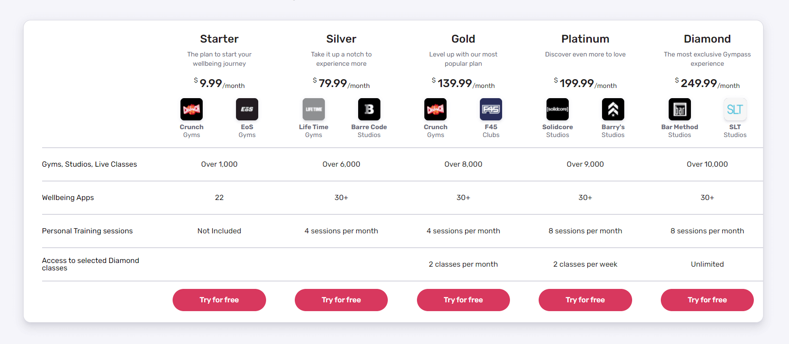Click the SLT Studios logo
The width and height of the screenshot is (789, 344).
[x=735, y=109]
